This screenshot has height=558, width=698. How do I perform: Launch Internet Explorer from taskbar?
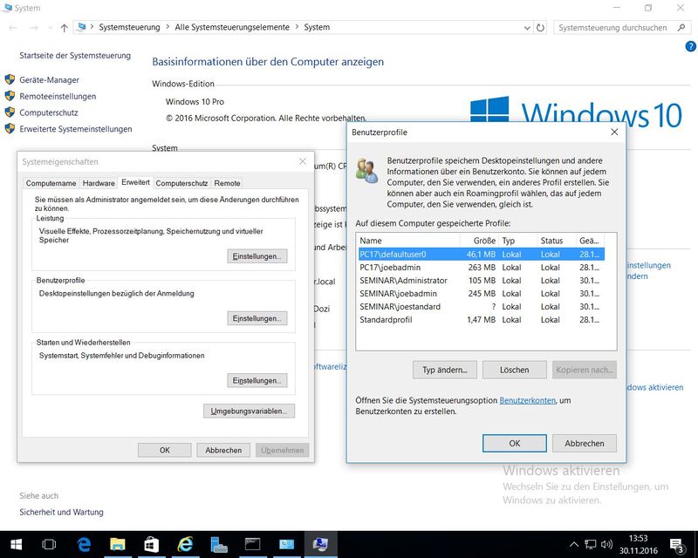(x=185, y=544)
